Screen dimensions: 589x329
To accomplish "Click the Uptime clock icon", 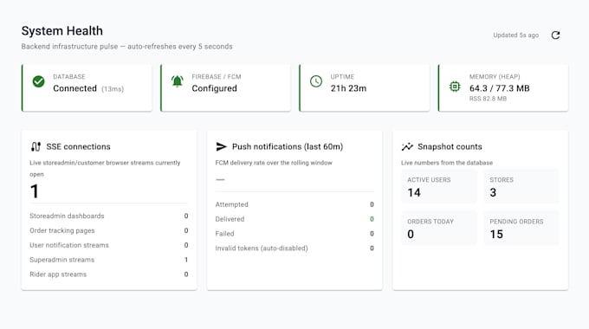I will (x=316, y=81).
